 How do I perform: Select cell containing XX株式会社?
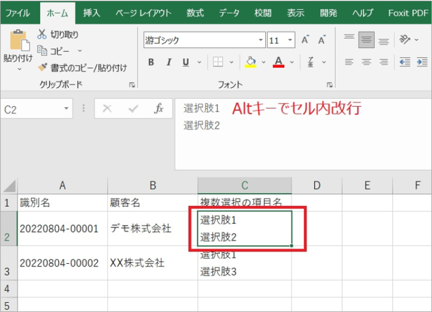152,263
